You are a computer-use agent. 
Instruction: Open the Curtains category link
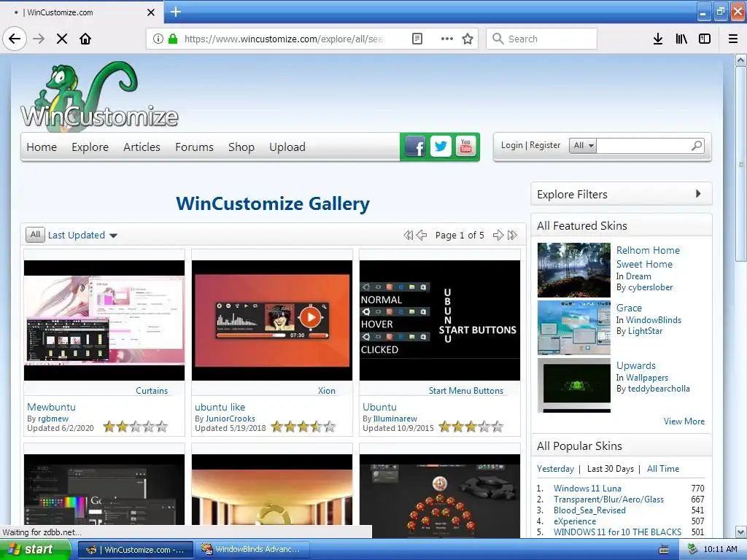coord(152,391)
